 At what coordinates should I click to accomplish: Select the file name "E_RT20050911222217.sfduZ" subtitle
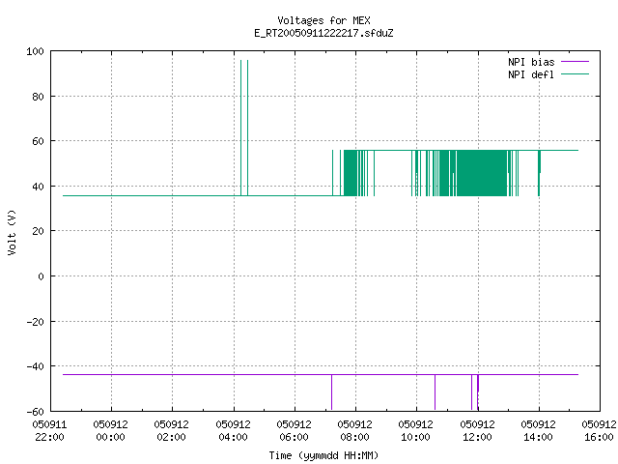323,33
